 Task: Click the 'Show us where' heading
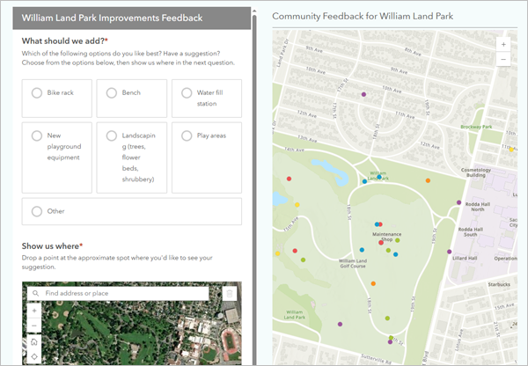pos(52,246)
